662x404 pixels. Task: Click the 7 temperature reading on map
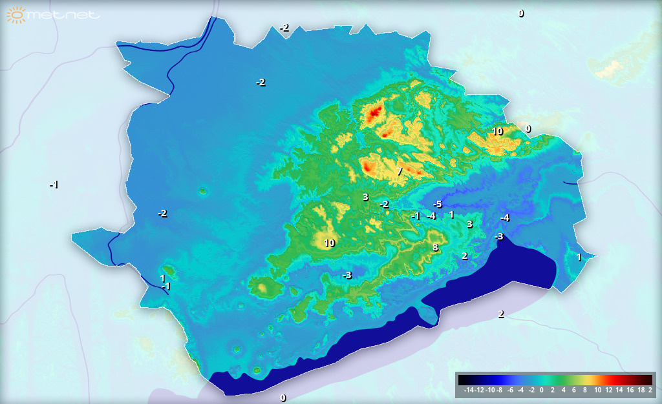[x=400, y=172]
